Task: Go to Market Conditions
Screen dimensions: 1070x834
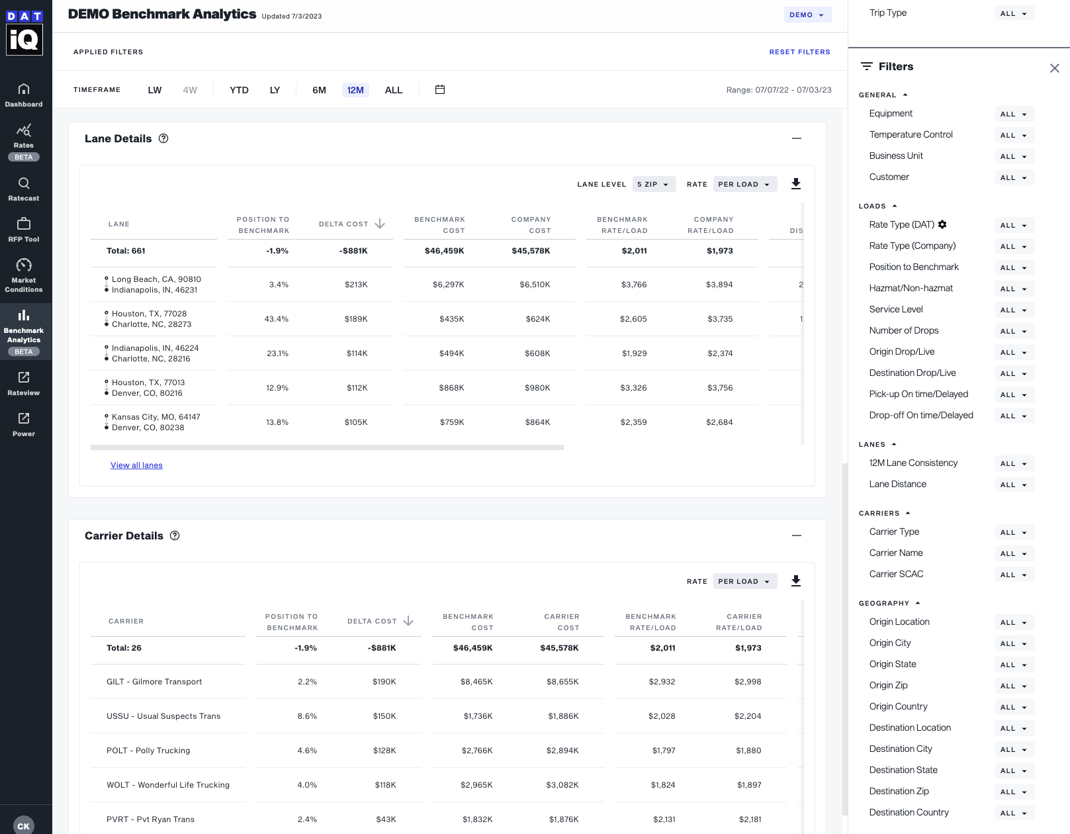Action: click(24, 273)
